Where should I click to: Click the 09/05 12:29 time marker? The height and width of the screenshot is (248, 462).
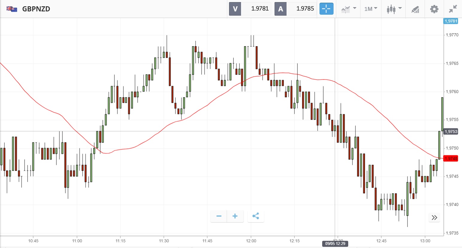(335, 244)
